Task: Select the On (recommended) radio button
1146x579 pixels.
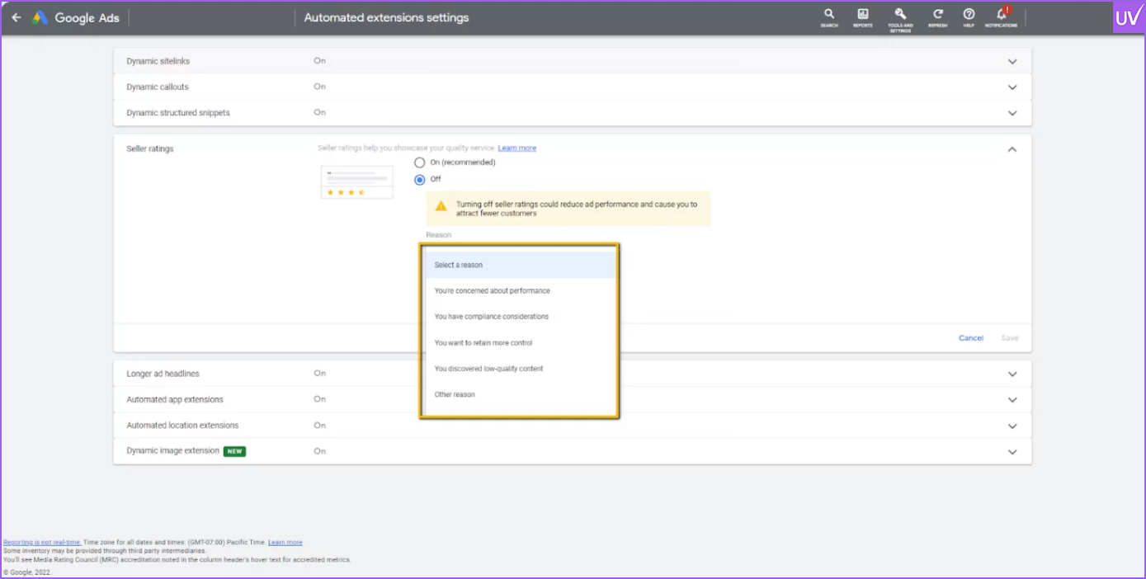Action: point(420,162)
